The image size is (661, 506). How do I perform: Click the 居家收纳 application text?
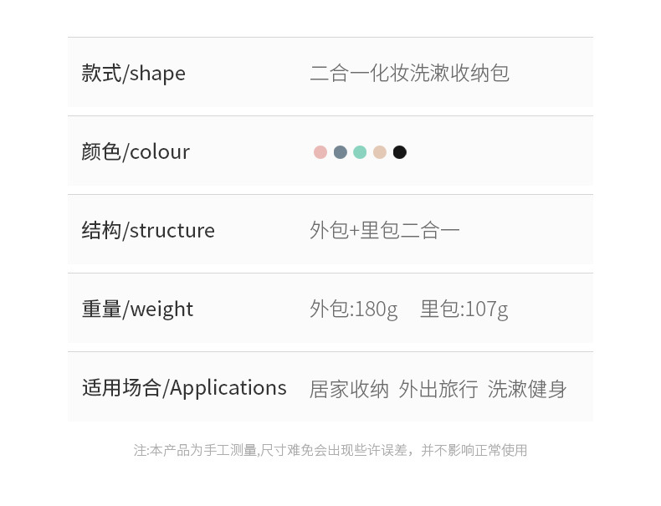(349, 389)
